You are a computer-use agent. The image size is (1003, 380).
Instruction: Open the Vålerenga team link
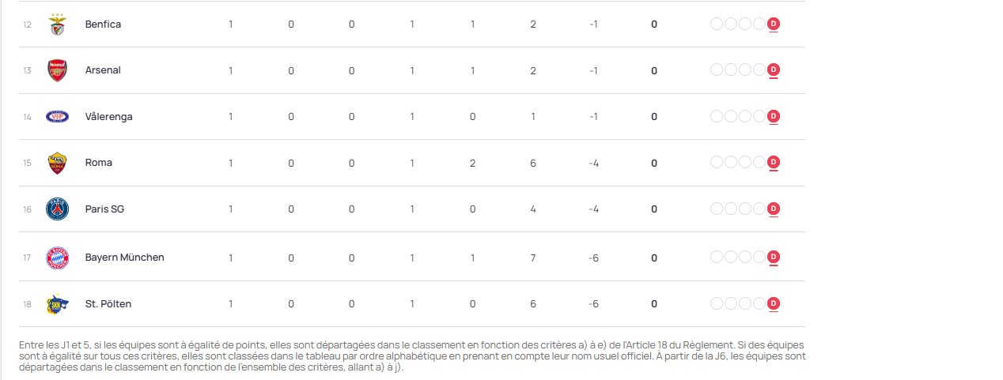[x=108, y=117]
